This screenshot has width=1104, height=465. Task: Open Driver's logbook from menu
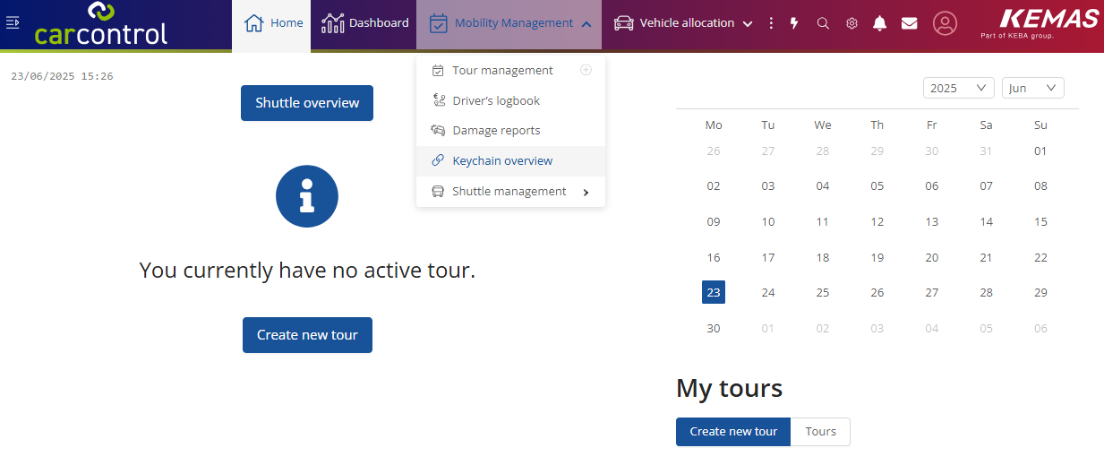pyautogui.click(x=496, y=101)
